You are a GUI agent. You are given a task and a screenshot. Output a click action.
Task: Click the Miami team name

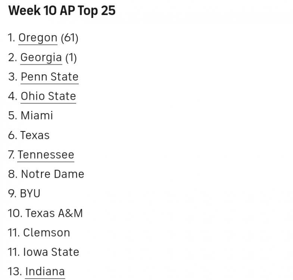pos(37,116)
